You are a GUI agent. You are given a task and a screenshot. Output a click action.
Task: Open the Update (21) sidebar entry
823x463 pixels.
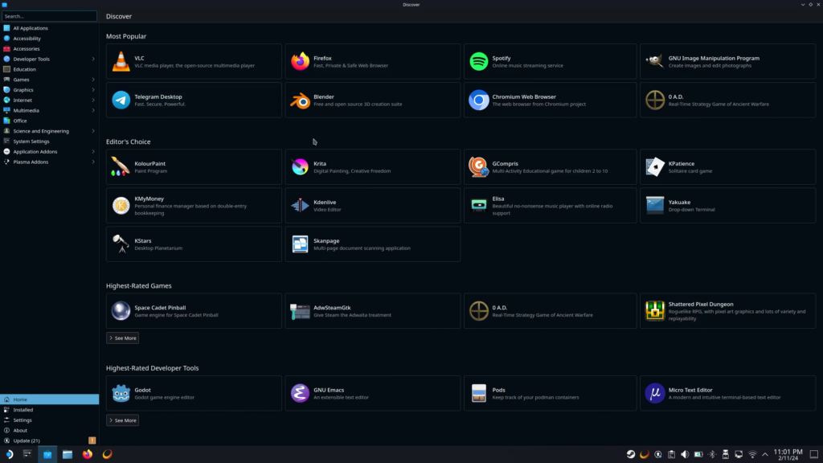click(x=27, y=440)
